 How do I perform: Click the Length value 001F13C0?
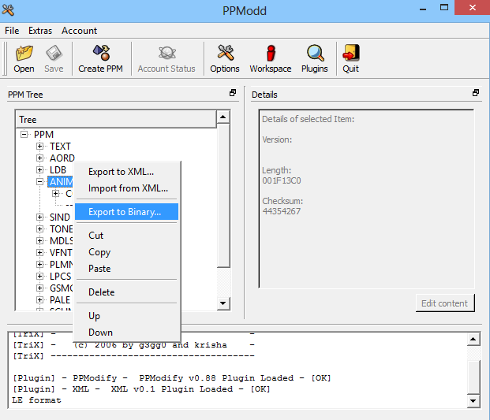click(282, 180)
